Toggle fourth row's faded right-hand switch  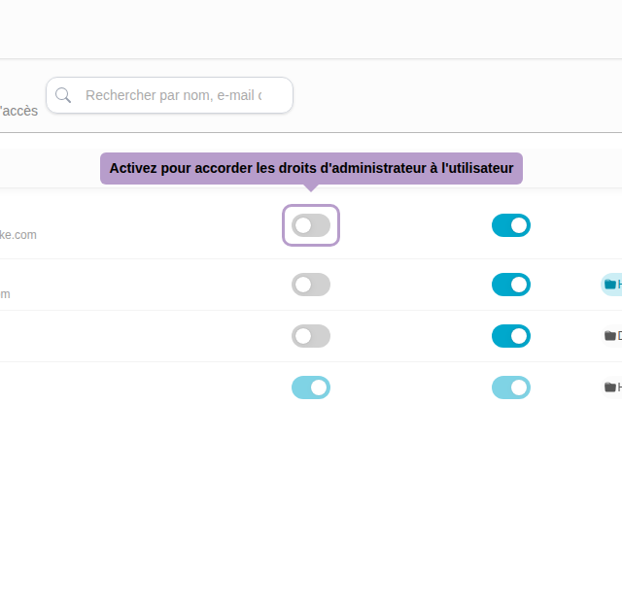point(511,387)
